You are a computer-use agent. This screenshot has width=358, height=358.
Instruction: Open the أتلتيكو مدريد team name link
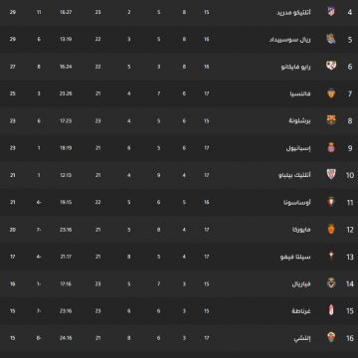(x=293, y=13)
